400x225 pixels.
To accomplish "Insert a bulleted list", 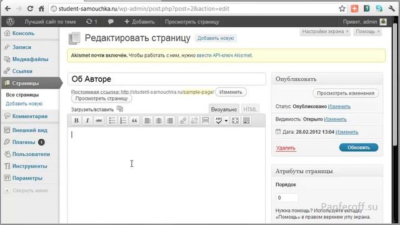I will coord(112,121).
